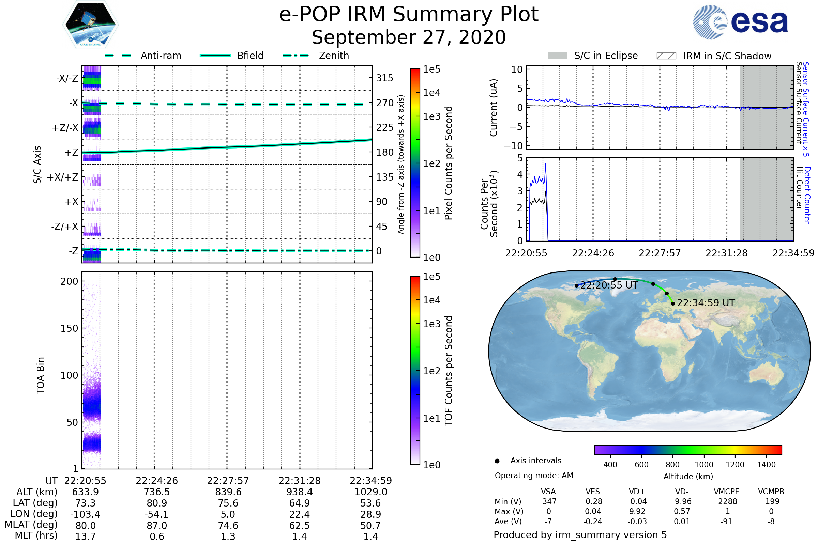818x545 pixels.
Task: Click the ESA logo
Action: tap(740, 22)
